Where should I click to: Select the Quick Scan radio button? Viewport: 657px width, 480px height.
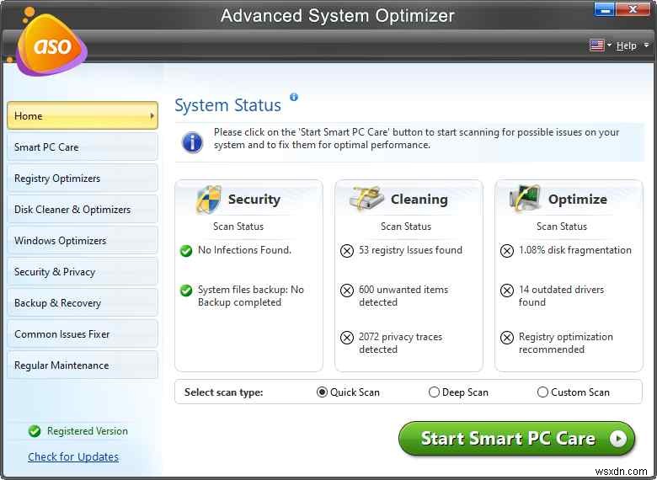pos(322,392)
